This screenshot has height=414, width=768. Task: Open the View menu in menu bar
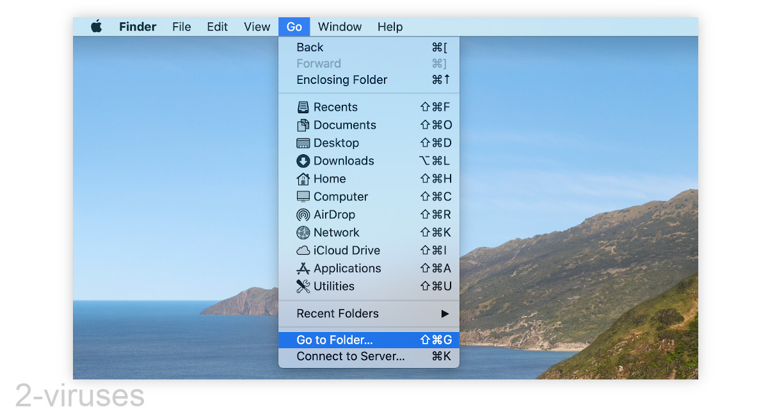click(x=257, y=27)
